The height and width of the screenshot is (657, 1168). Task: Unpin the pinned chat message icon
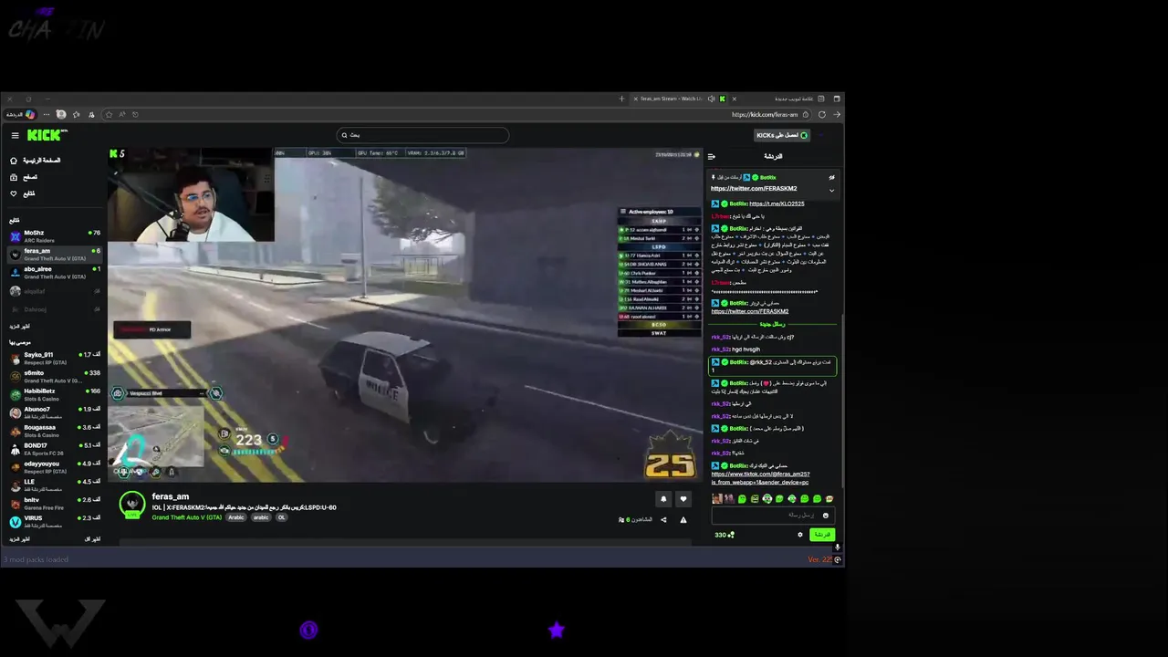coord(831,177)
